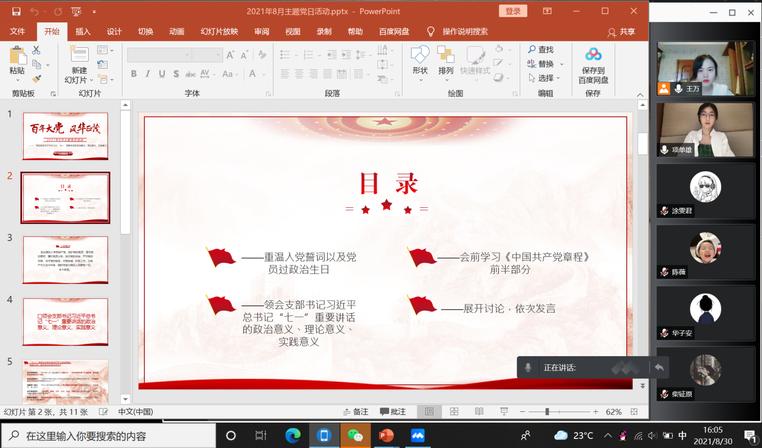
Task: Open PowerPoint from the Windows taskbar
Action: coord(386,436)
